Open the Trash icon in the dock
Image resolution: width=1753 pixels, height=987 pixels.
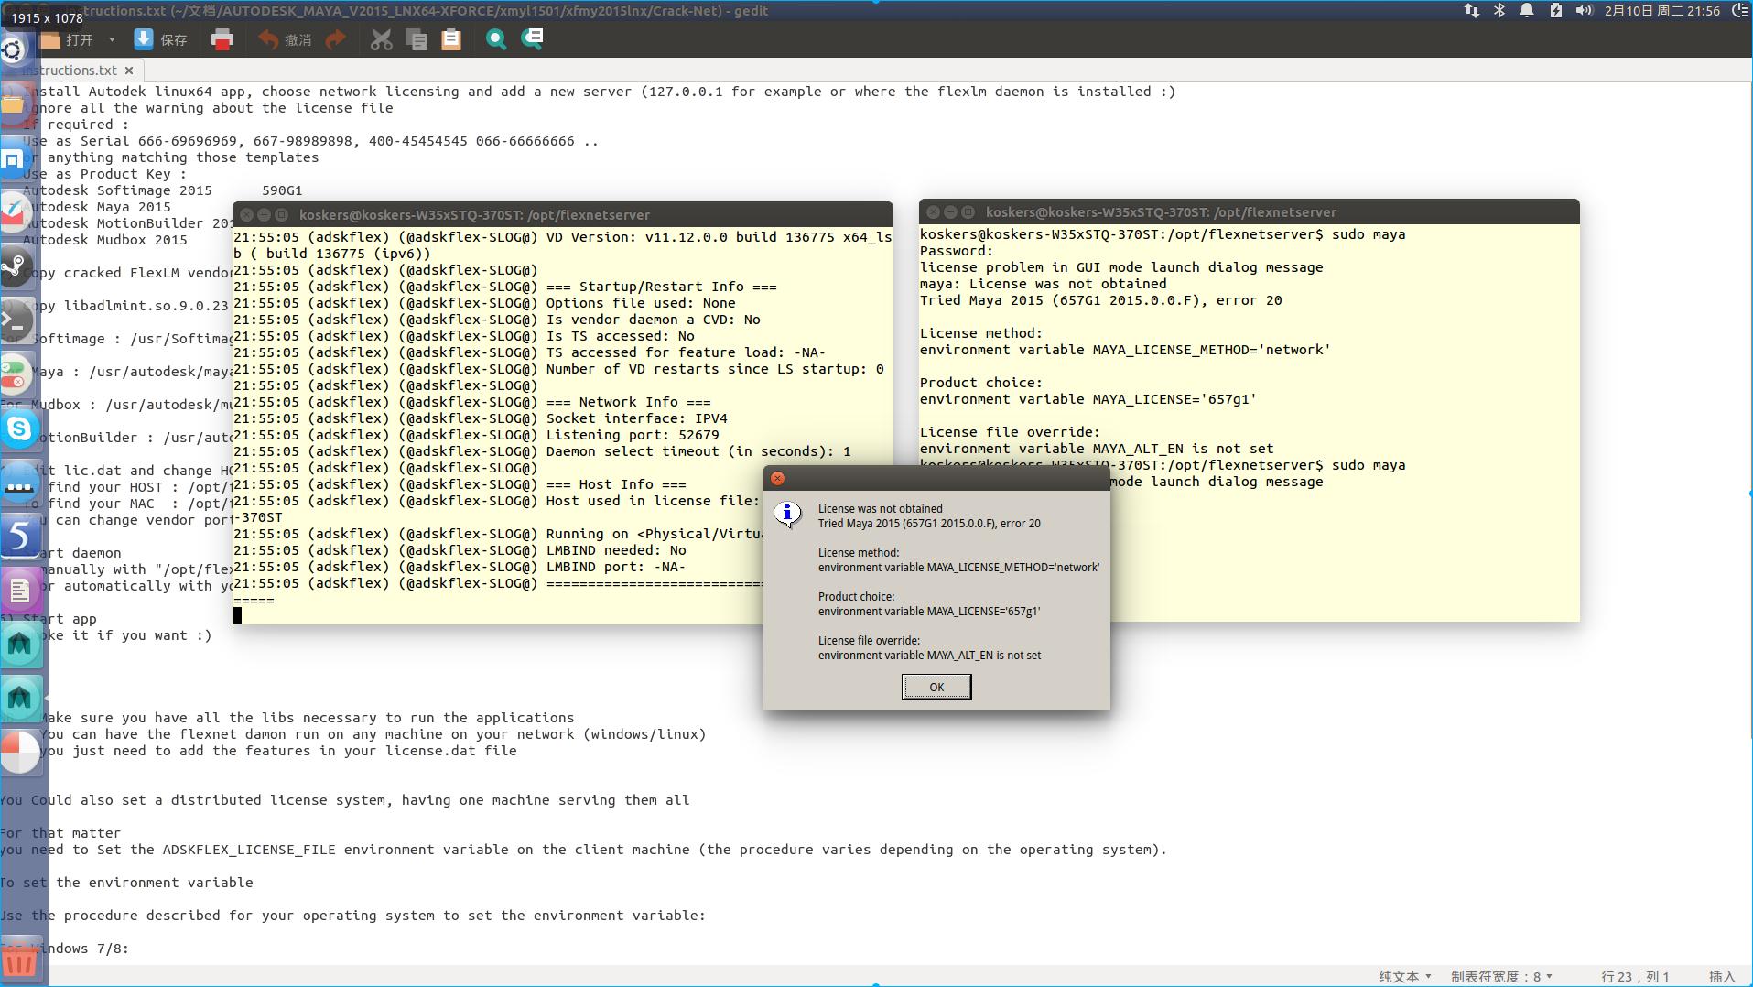coord(20,961)
